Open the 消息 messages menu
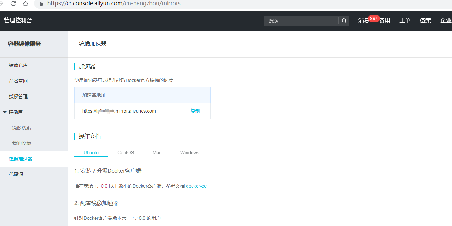The height and width of the screenshot is (226, 452). [364, 21]
